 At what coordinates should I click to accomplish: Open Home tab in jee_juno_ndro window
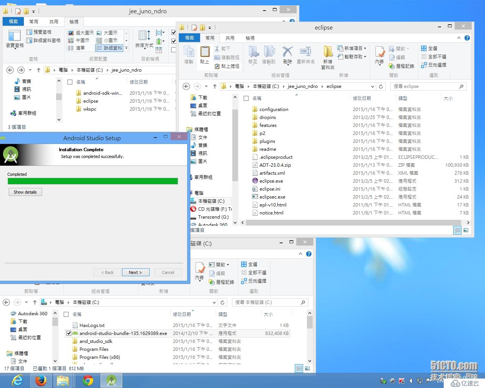[34, 22]
